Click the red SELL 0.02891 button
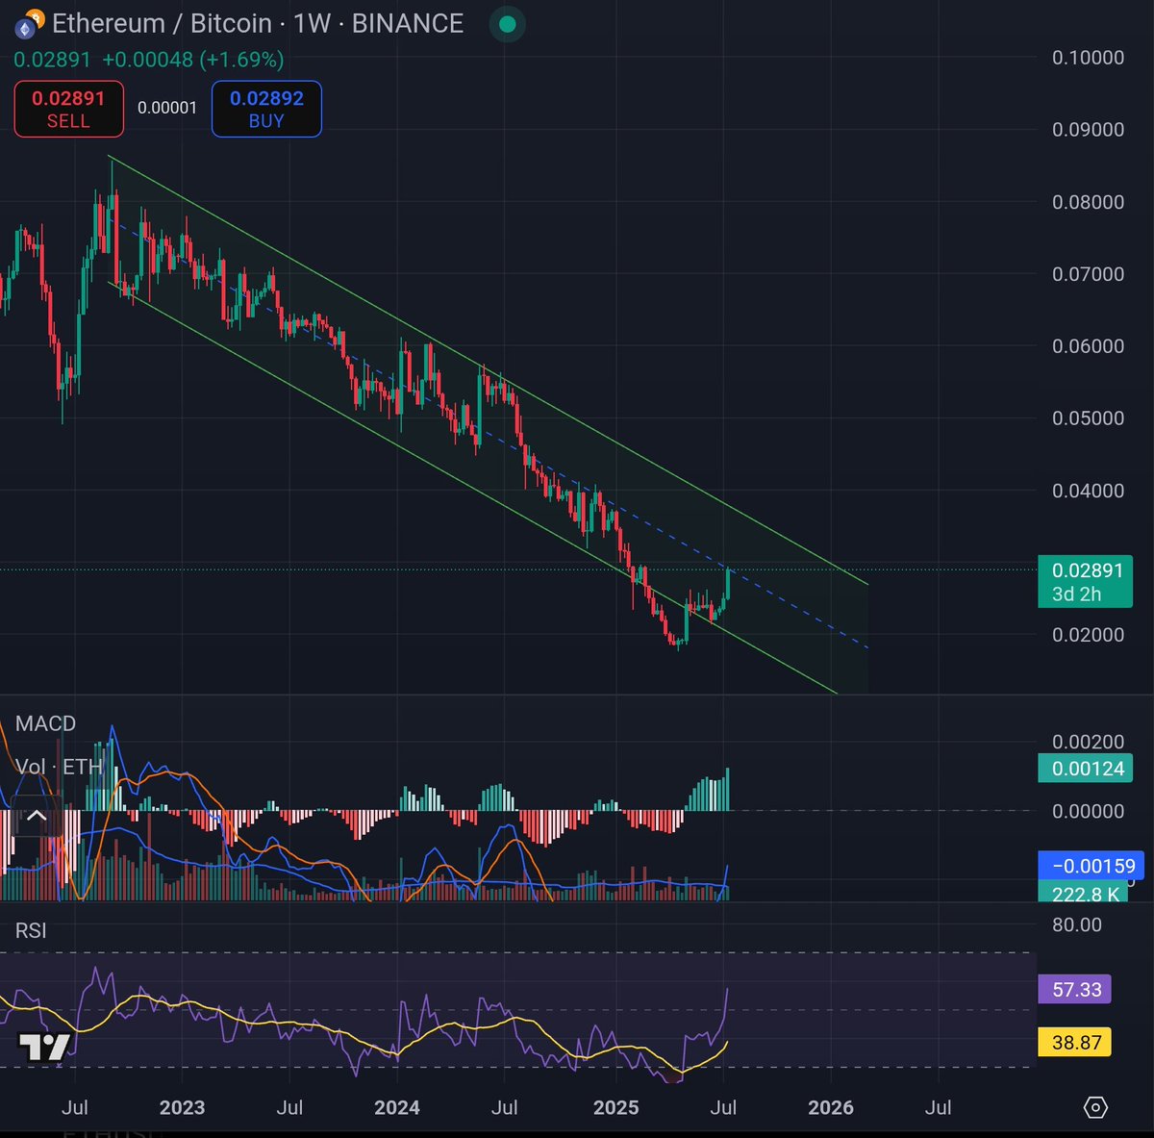The height and width of the screenshot is (1138, 1154). coord(68,109)
